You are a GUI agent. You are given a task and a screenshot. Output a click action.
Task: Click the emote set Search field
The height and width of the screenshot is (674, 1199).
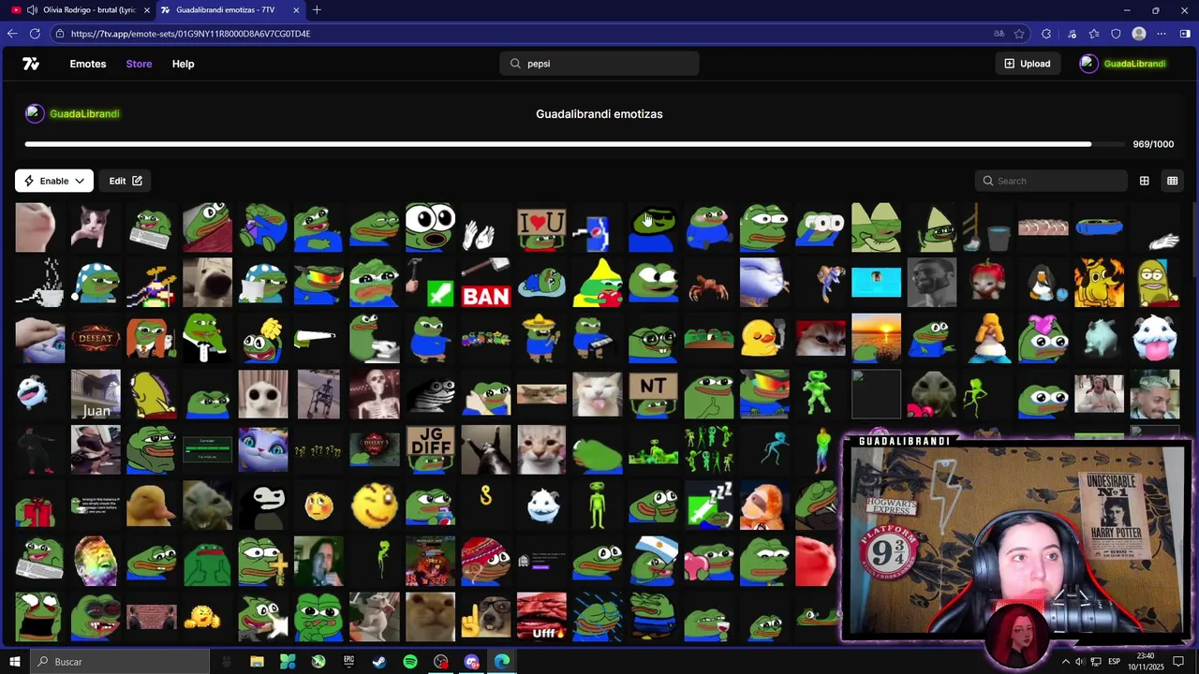point(1051,181)
